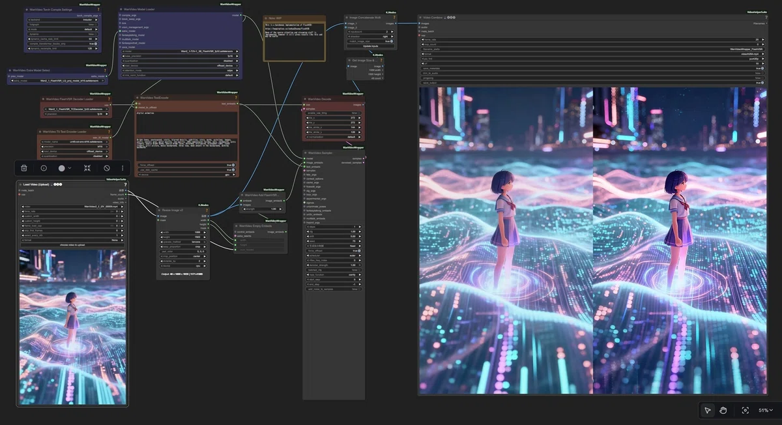The image size is (782, 425).
Task: Open the node color picker circle
Action: click(62, 168)
